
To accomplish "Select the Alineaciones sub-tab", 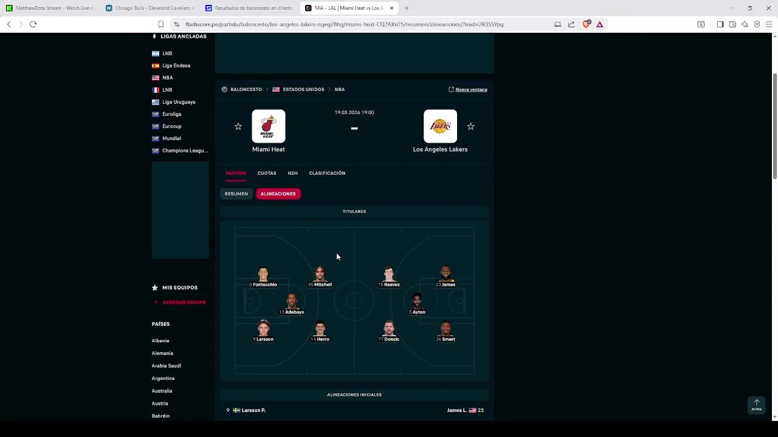I will click(278, 194).
